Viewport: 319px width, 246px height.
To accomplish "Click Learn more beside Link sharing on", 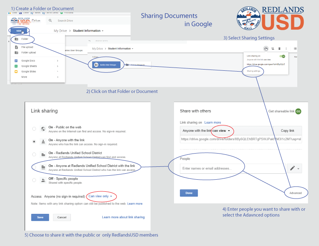I will 213,123.
